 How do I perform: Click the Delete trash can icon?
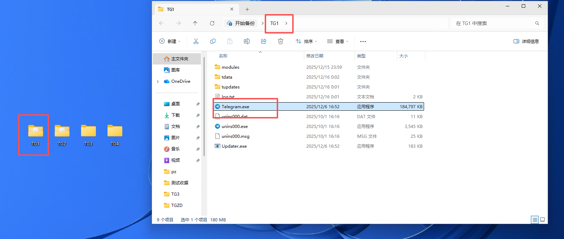pyautogui.click(x=281, y=41)
